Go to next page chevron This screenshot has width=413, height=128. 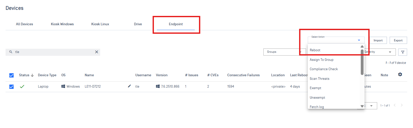(402, 105)
